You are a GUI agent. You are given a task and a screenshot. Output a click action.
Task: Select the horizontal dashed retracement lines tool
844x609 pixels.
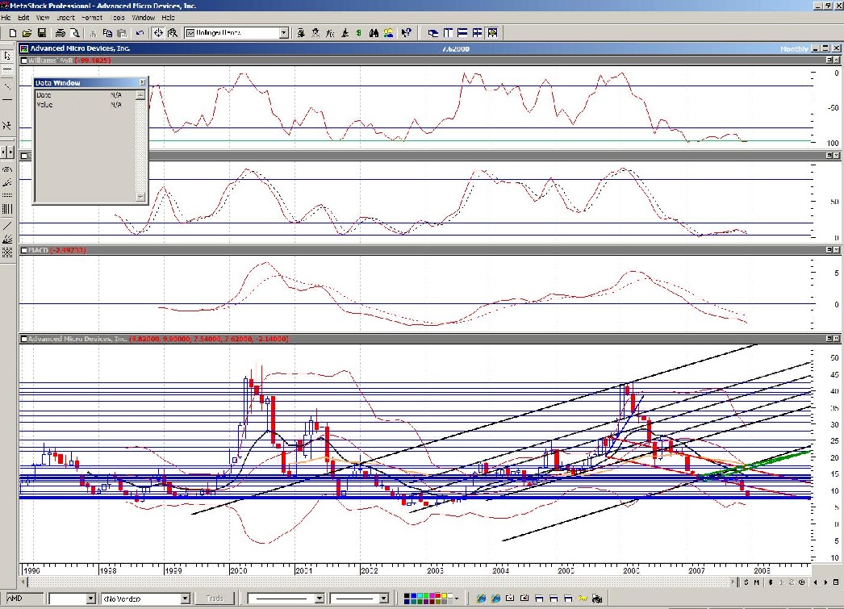[7, 195]
